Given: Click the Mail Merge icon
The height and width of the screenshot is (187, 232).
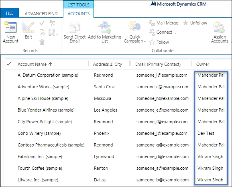Looking at the screenshot, I should 152,23.
